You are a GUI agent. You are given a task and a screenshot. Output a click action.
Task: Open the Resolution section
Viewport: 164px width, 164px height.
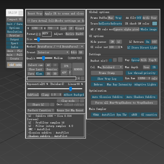point(14,32)
